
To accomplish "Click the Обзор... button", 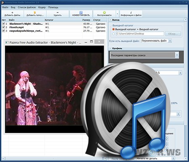I will [x=173, y=34].
